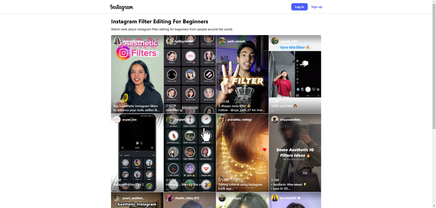Click 'Watch reels about instagram filter editing' text
436x208 pixels.
[172, 29]
